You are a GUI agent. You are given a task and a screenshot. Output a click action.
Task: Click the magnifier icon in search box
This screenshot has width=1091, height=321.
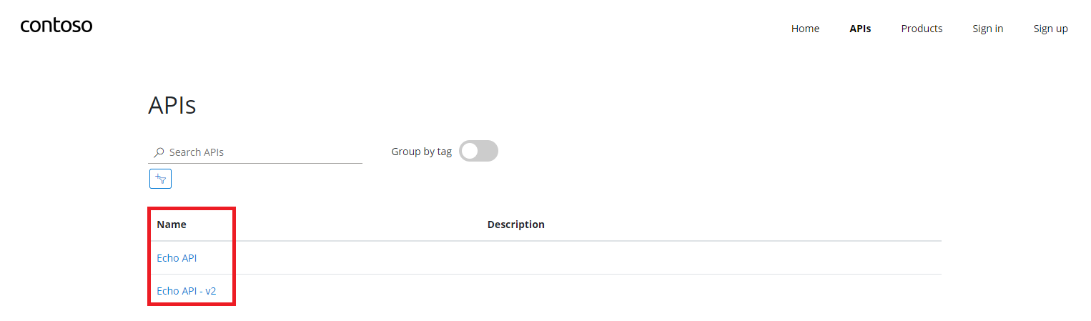click(159, 152)
